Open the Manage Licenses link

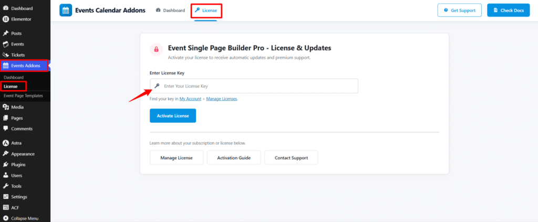(x=222, y=99)
